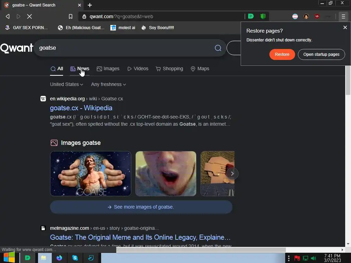The image size is (351, 263).
Task: Open the Dissenter comments icon in the address bar
Action: click(251, 16)
